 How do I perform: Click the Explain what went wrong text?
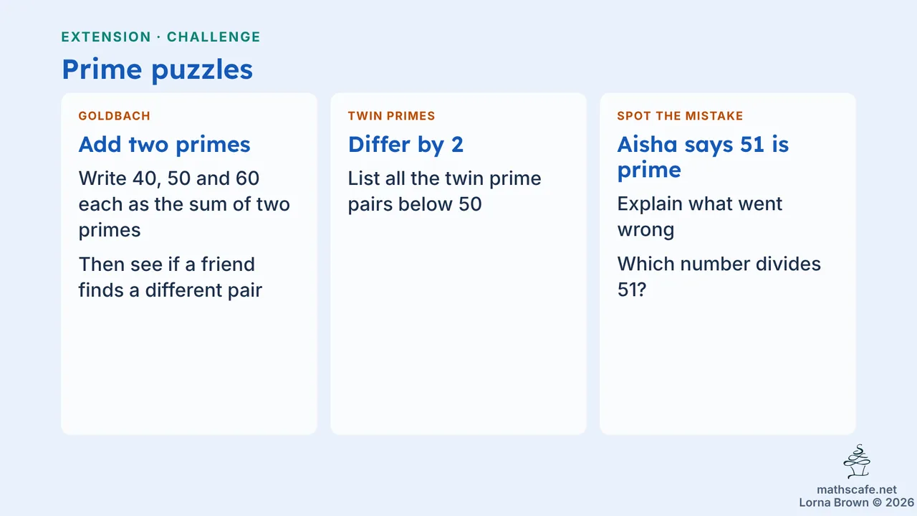pos(700,216)
